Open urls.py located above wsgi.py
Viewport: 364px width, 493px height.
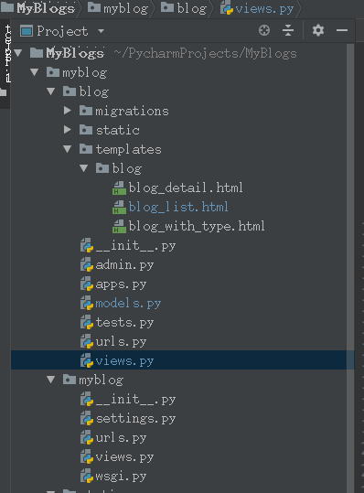(x=121, y=437)
